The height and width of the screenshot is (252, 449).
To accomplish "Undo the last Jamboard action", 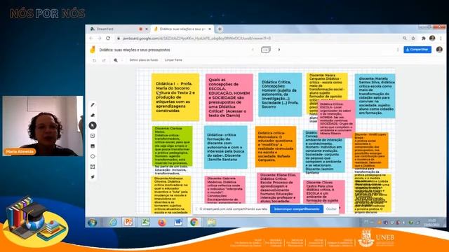I will (94, 60).
